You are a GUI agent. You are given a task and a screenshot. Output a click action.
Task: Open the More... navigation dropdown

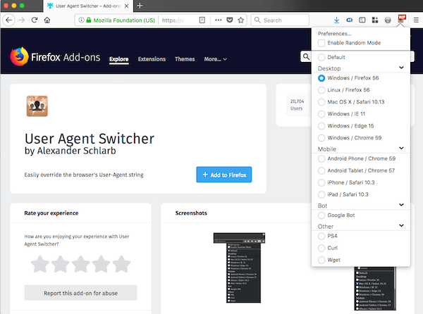215,59
